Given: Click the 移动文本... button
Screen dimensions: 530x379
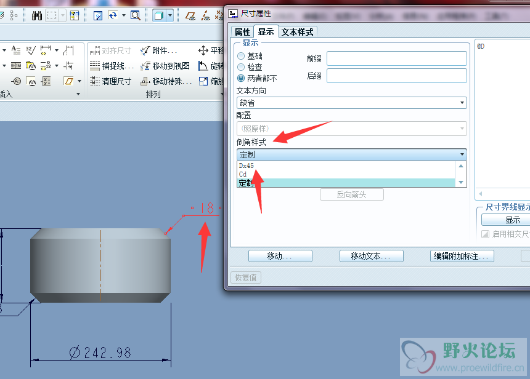Looking at the screenshot, I should click(371, 256).
